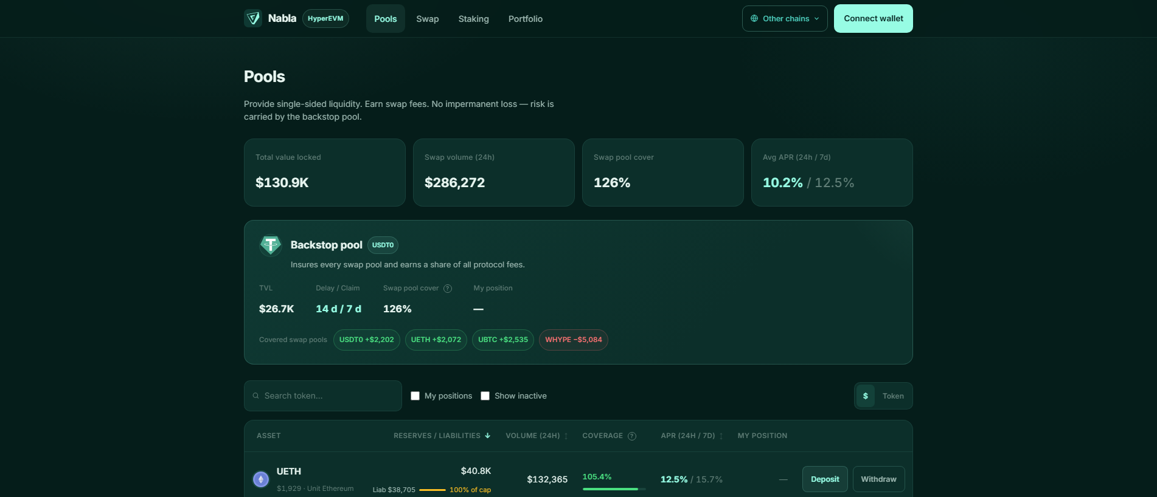Click the UETH volume $132,365 cell
The image size is (1157, 497).
point(547,479)
